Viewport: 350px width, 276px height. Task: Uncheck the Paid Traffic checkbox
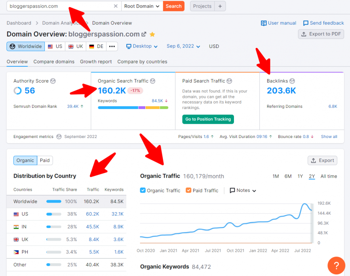188,190
